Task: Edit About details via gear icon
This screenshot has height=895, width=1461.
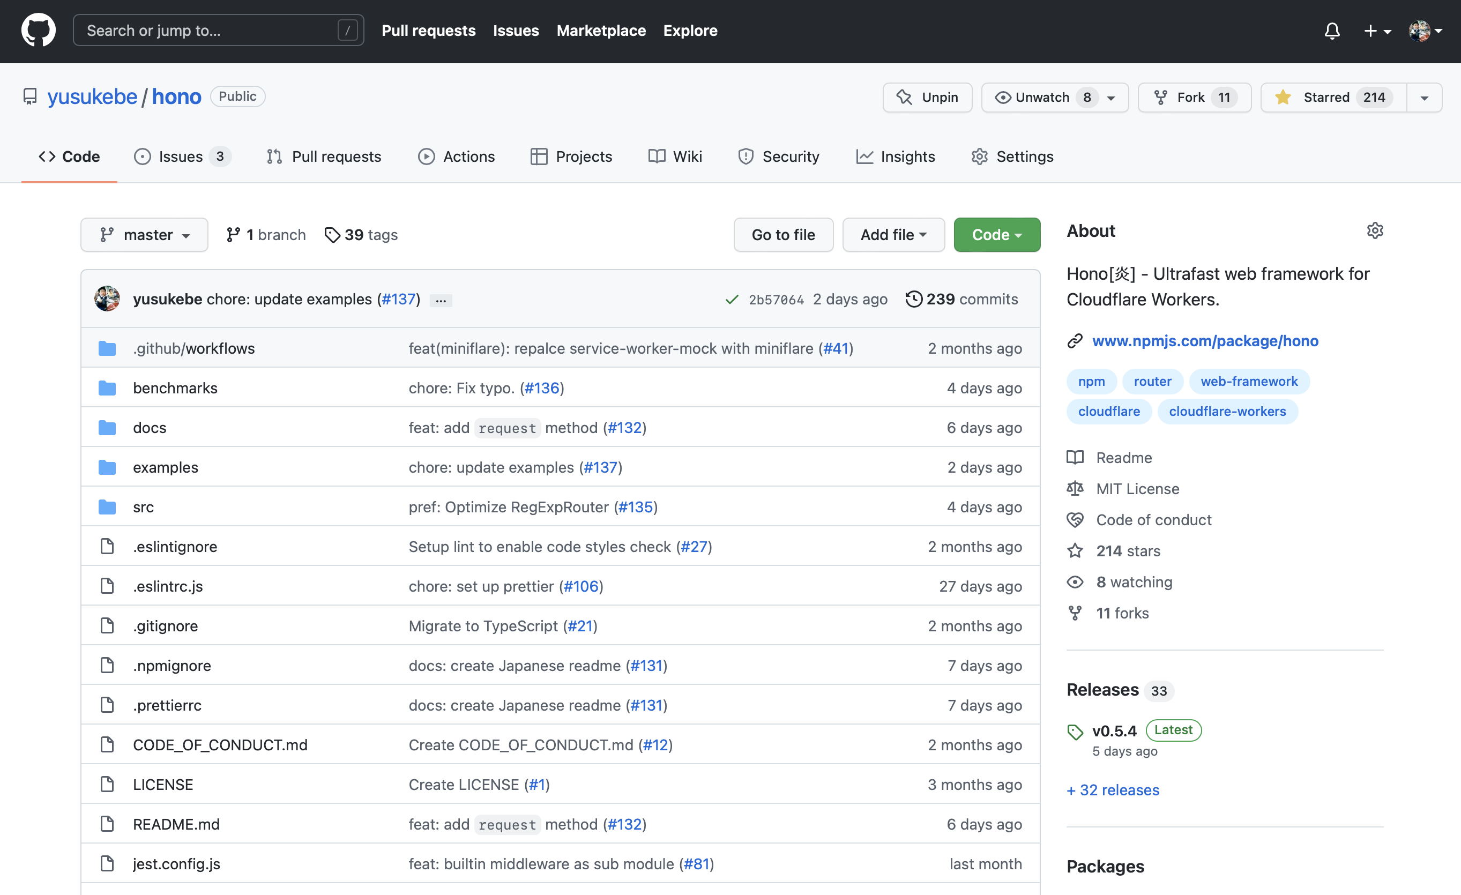Action: click(1374, 231)
